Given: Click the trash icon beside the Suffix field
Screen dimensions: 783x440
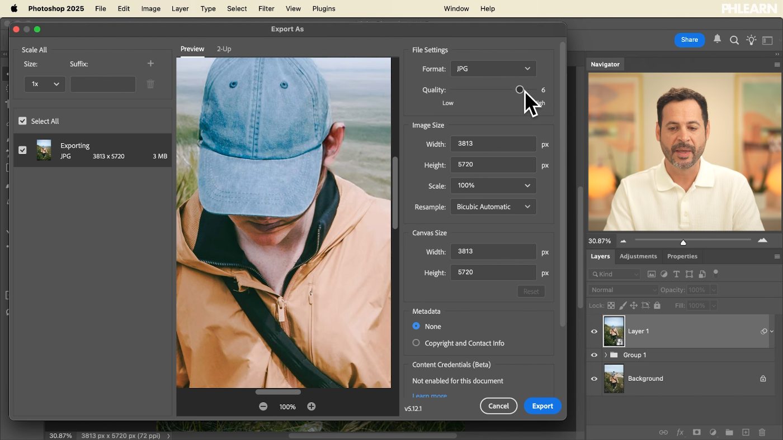Looking at the screenshot, I should [x=150, y=84].
